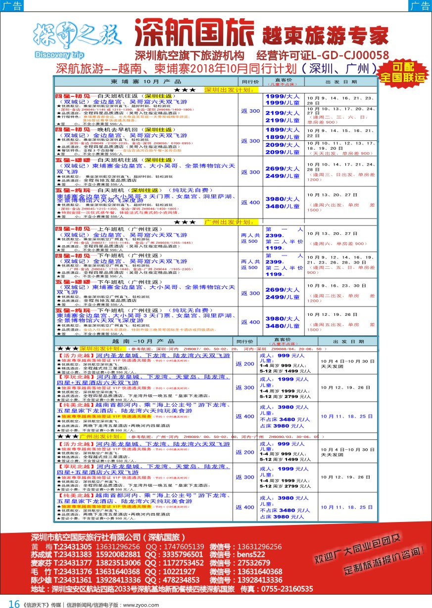Select contact name 毛竹
The image size is (432, 608).
(41, 571)
